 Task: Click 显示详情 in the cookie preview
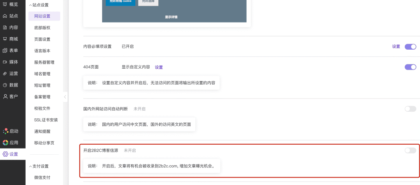(171, 17)
